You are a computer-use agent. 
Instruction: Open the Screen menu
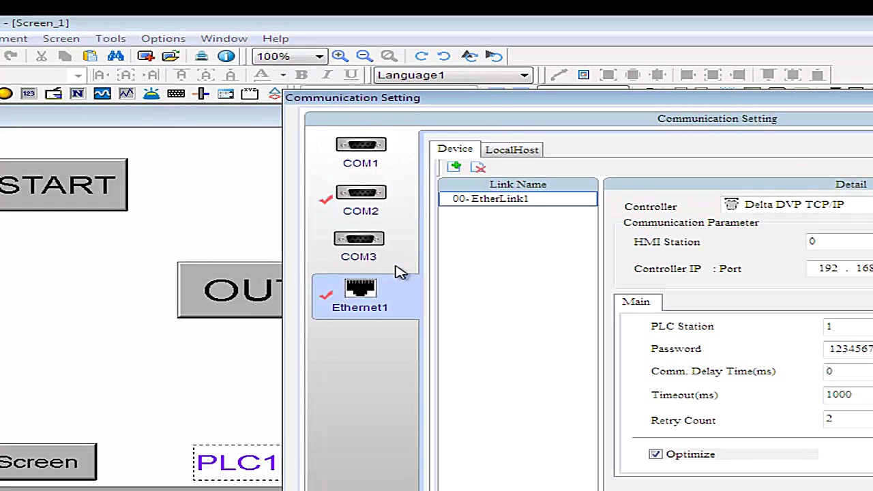coord(61,38)
